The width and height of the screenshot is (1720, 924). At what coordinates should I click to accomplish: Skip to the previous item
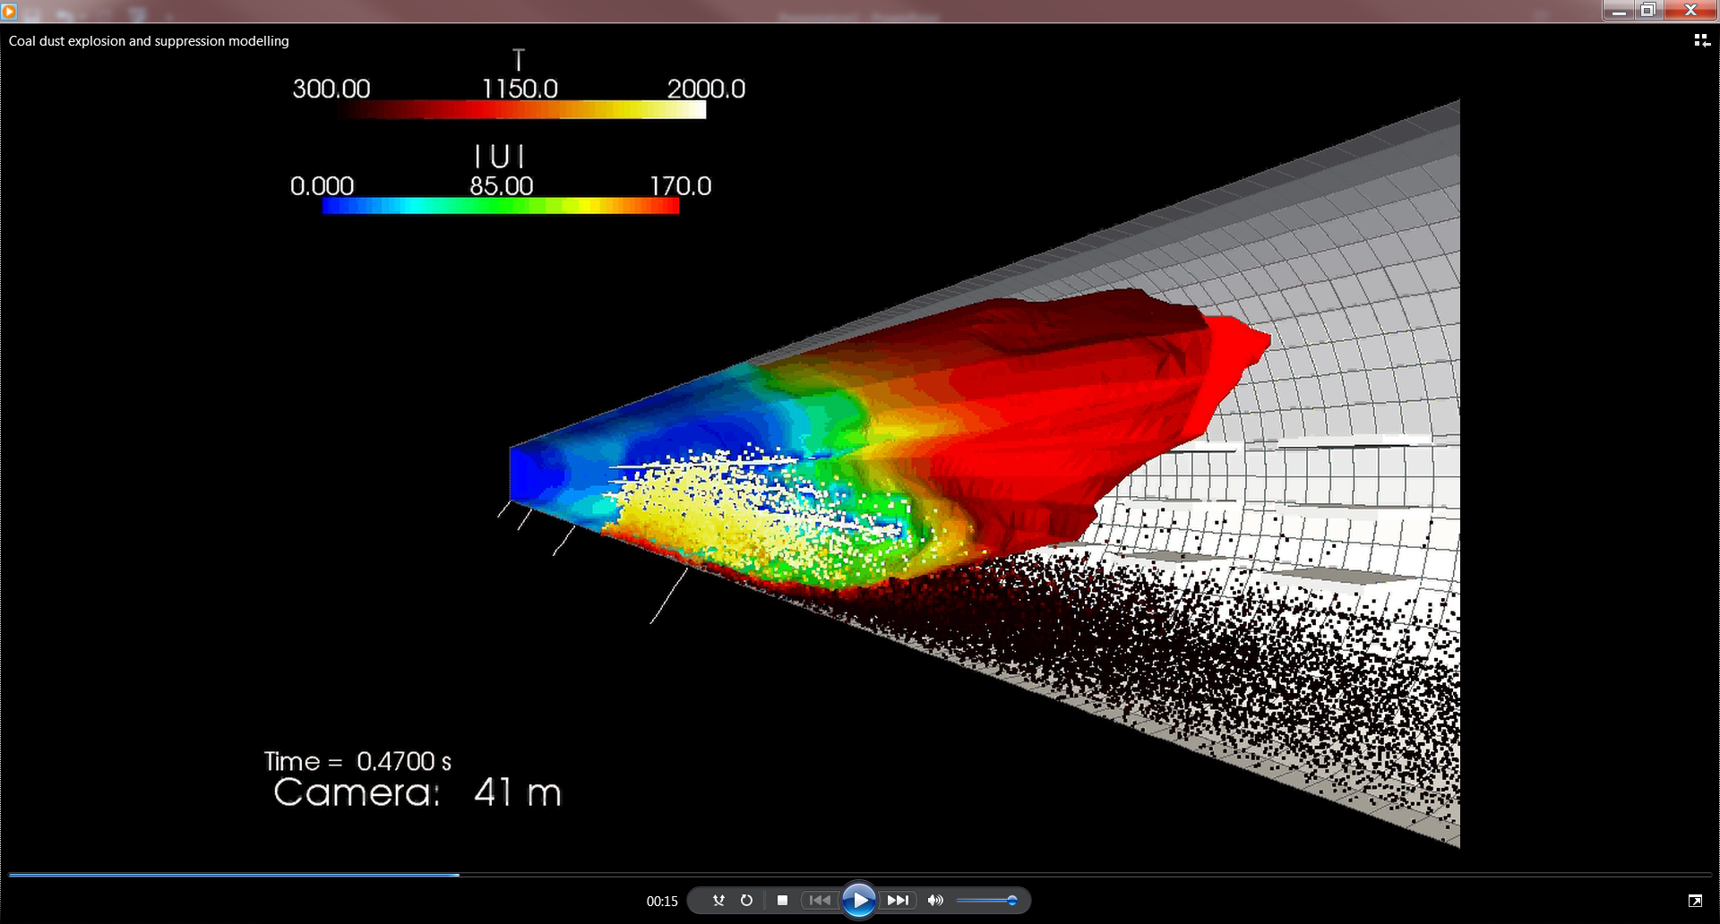pyautogui.click(x=819, y=900)
